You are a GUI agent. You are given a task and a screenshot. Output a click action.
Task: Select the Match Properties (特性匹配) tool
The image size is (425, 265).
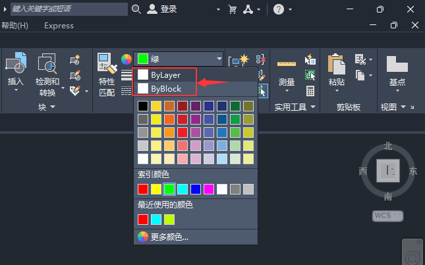click(x=107, y=63)
